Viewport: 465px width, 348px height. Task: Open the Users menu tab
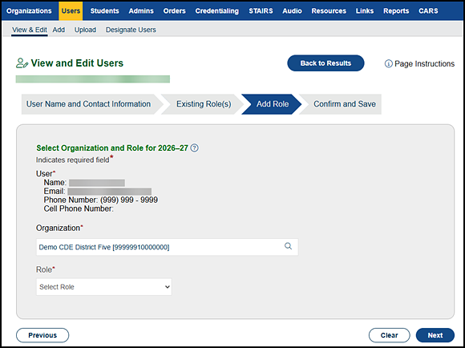(x=71, y=11)
